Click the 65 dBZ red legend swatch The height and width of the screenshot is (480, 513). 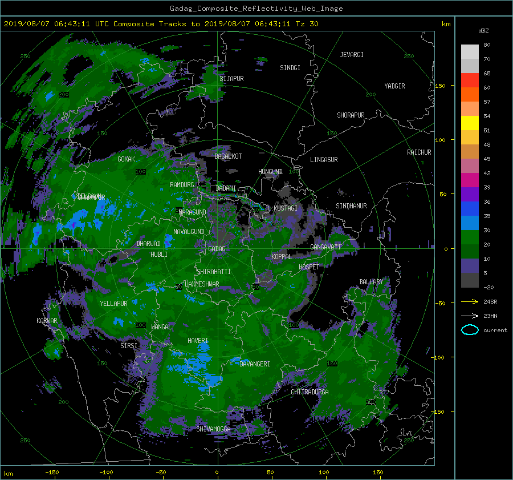(x=470, y=80)
